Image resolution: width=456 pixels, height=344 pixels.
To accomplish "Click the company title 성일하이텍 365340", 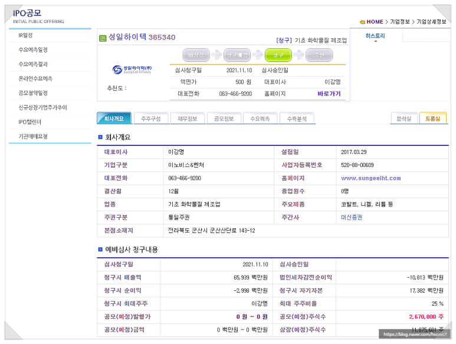I will [142, 37].
